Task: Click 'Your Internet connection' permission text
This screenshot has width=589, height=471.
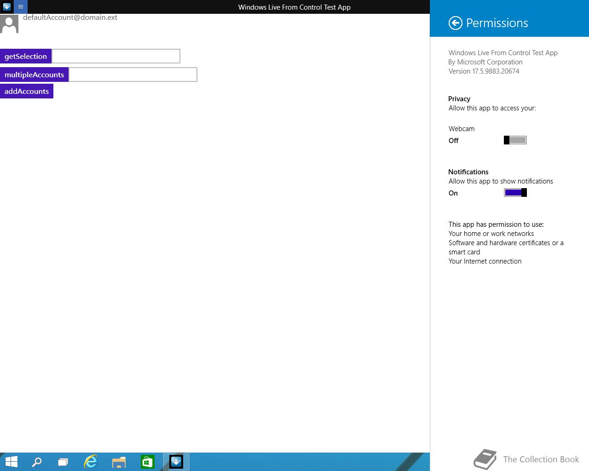Action: [x=485, y=261]
